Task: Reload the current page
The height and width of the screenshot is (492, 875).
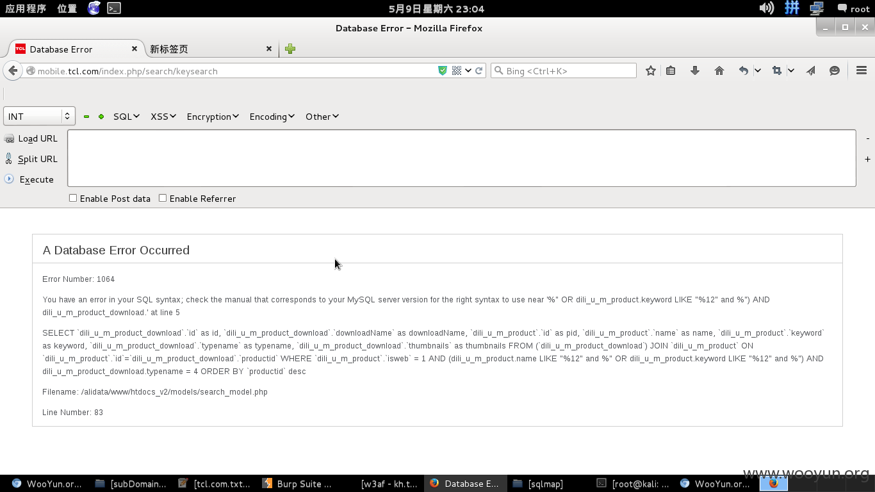Action: 478,70
